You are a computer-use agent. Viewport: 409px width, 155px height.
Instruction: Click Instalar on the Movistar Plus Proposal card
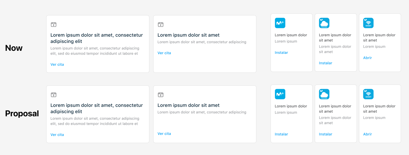pos(281,134)
